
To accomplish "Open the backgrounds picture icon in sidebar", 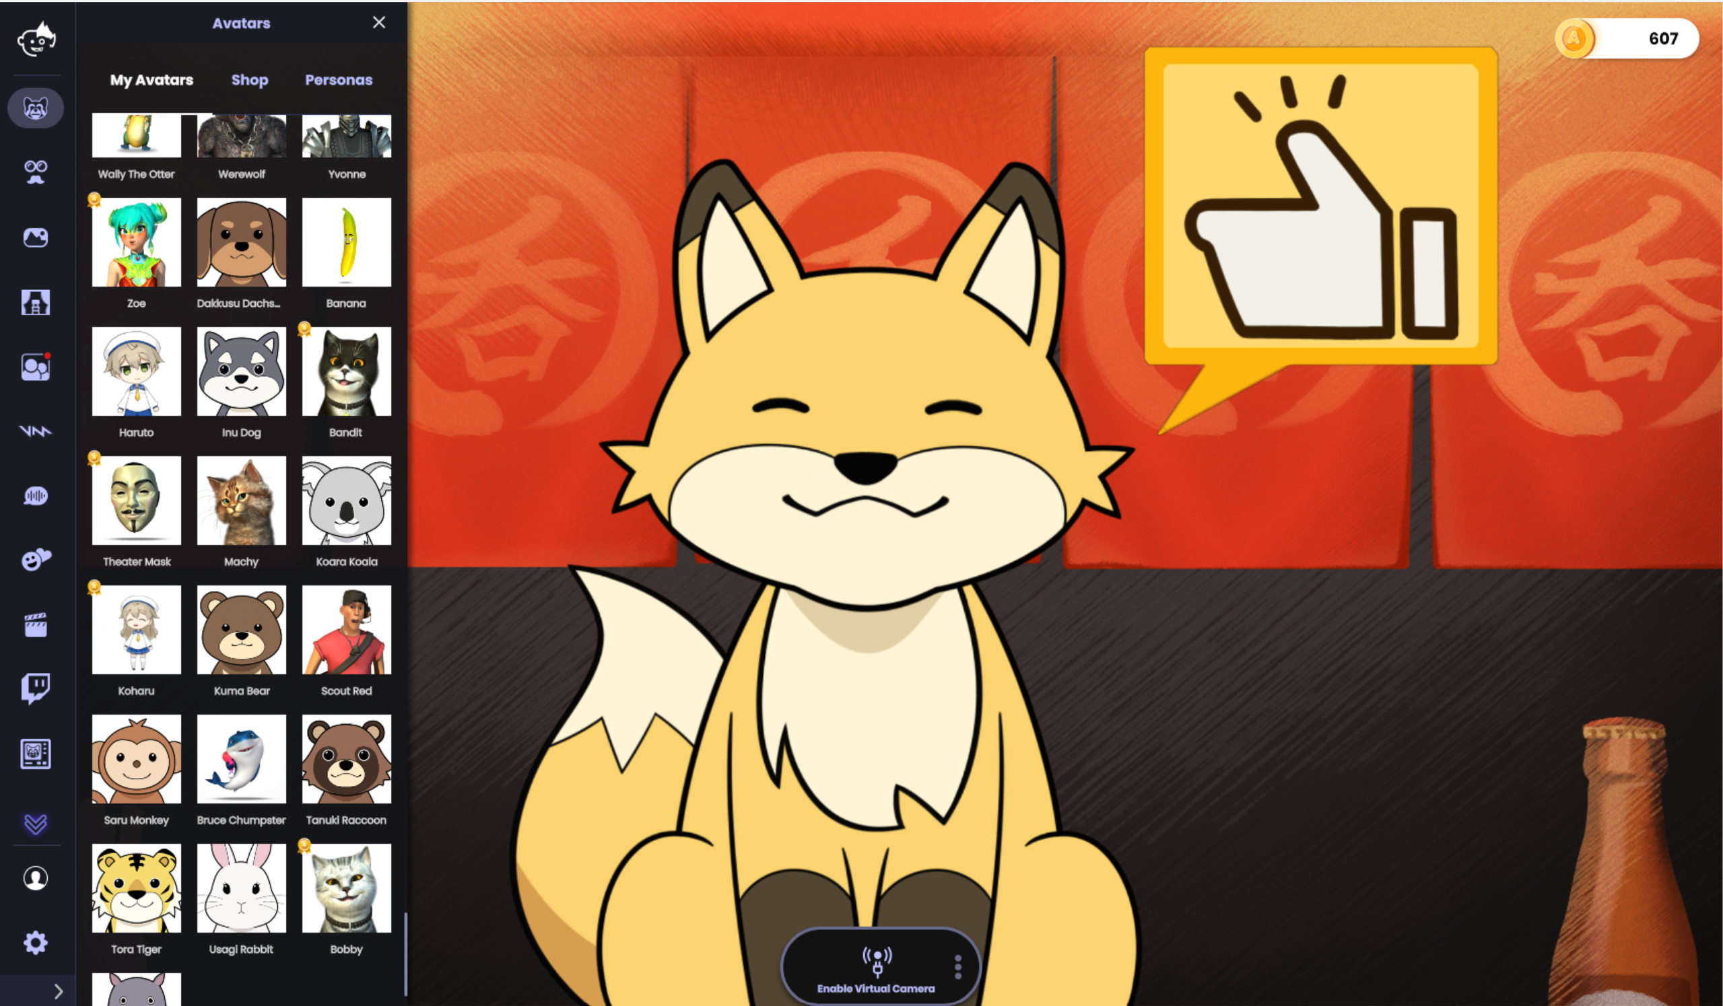I will coord(36,237).
